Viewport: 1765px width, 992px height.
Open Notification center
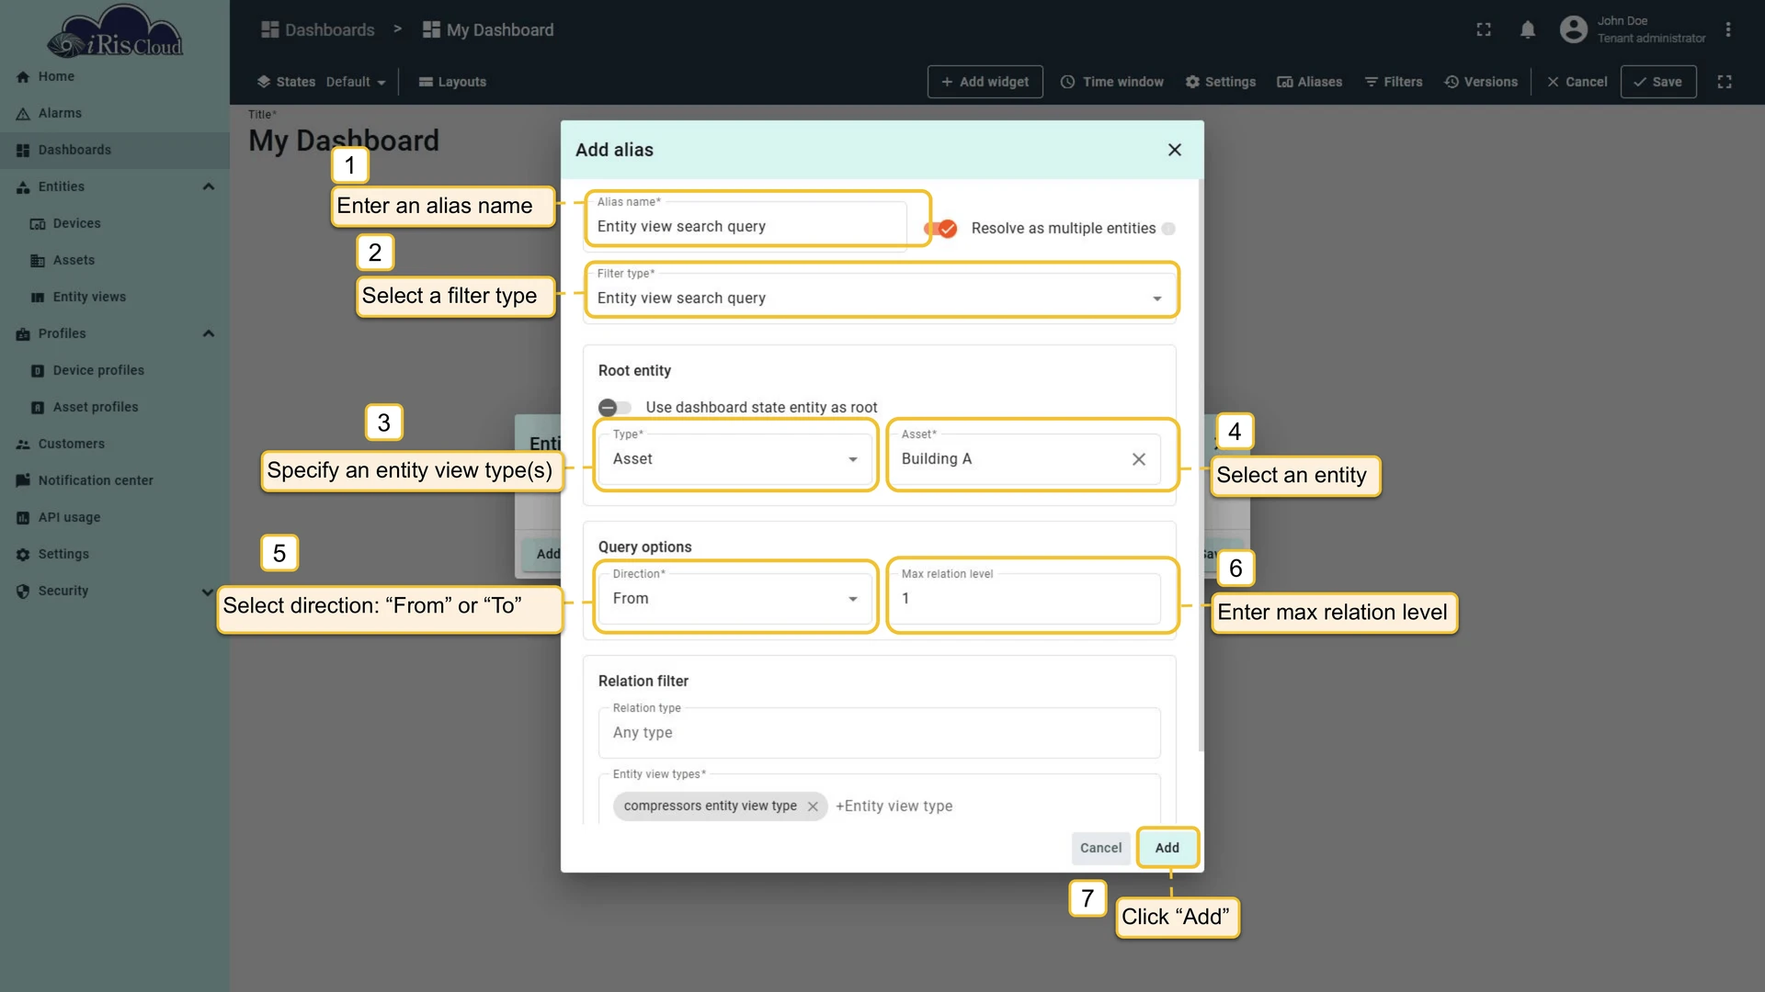click(x=114, y=480)
